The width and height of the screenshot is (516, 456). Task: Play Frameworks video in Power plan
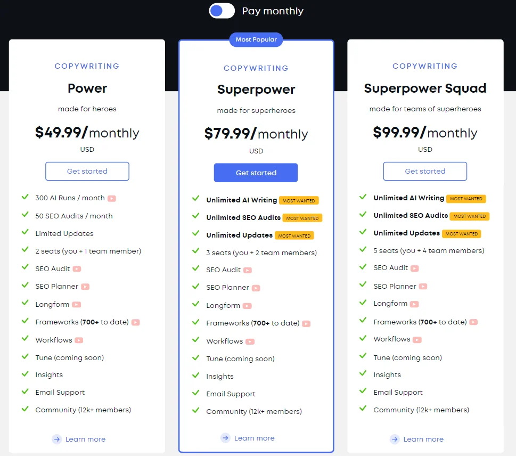click(136, 322)
